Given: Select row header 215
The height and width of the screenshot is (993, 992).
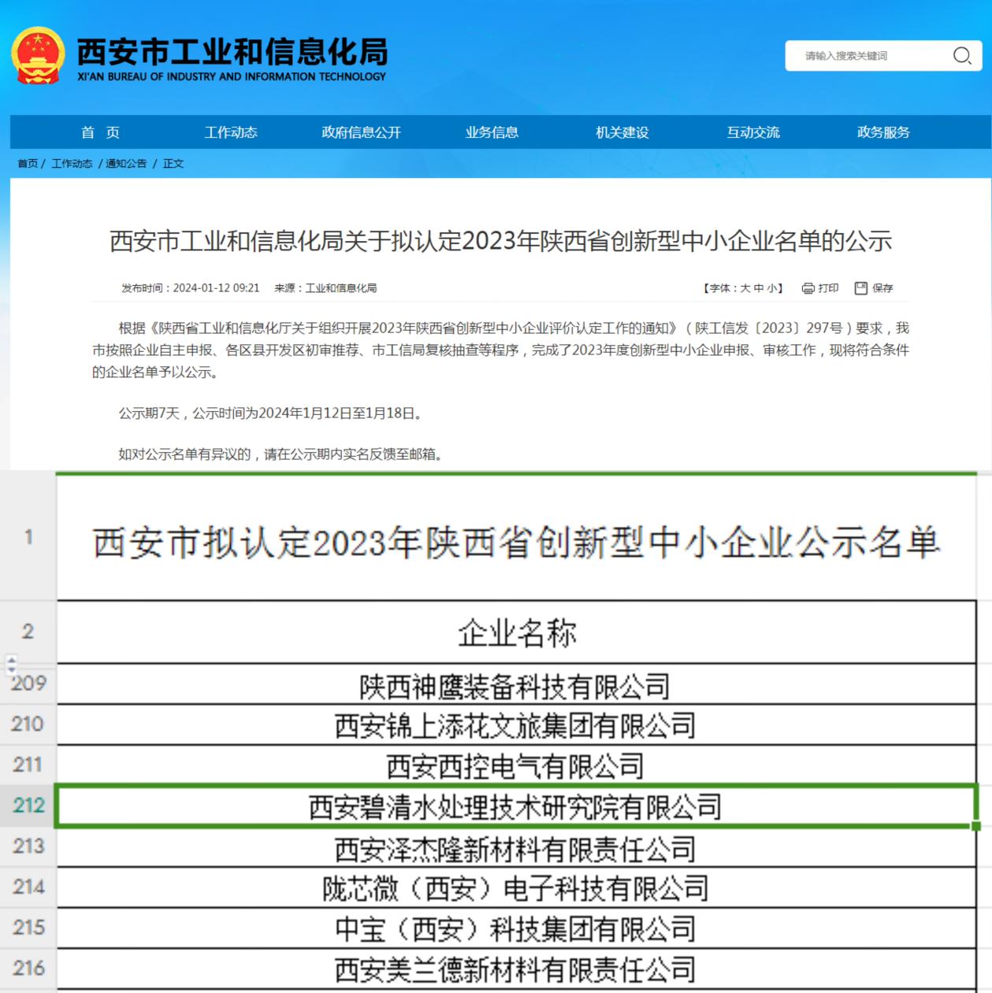Looking at the screenshot, I should (28, 928).
